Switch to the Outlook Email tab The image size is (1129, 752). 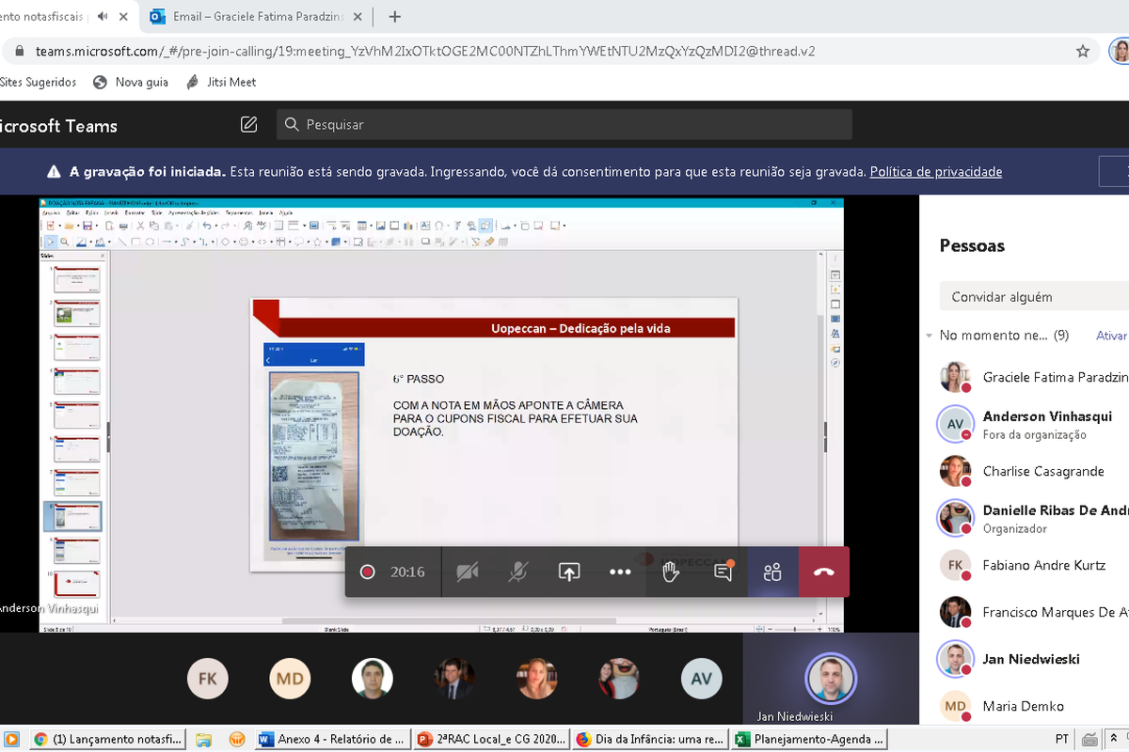(247, 17)
